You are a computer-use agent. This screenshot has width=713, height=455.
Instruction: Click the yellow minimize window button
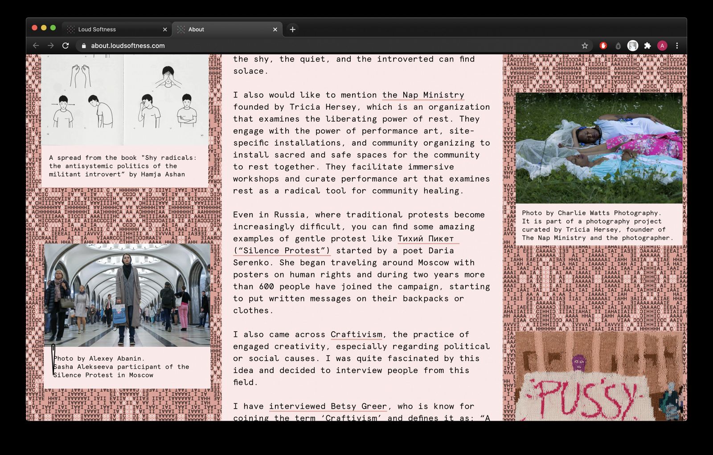44,28
